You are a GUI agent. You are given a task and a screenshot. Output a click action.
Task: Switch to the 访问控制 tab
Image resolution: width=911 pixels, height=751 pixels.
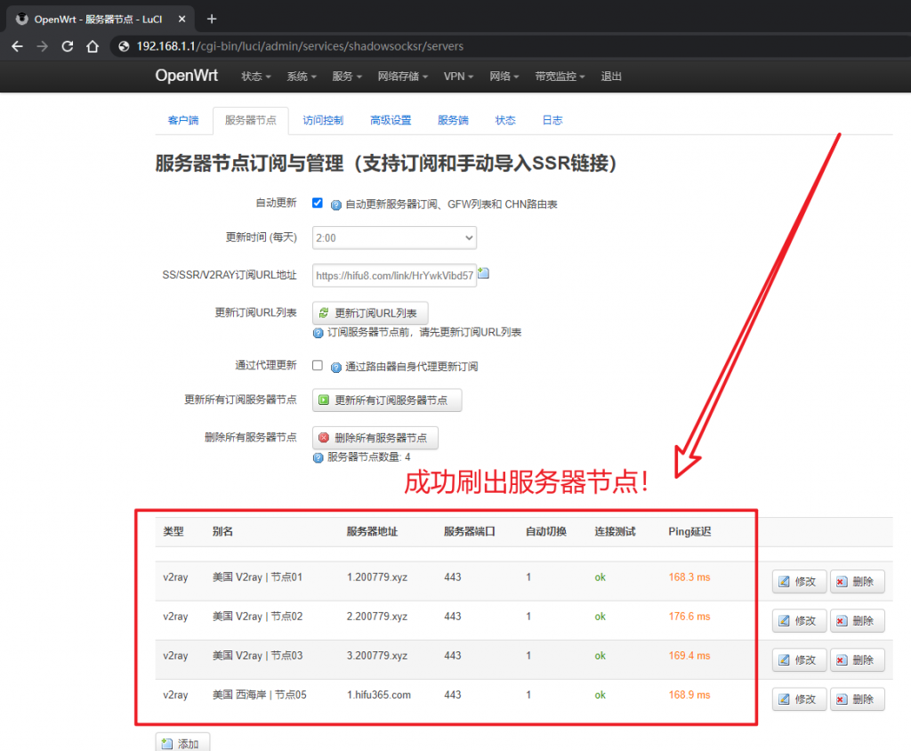(x=323, y=120)
